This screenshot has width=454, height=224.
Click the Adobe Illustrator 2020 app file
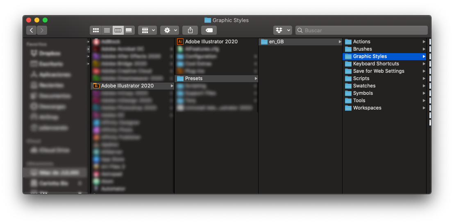point(216,42)
